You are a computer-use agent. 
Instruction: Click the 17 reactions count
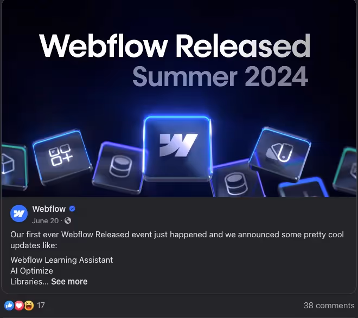click(x=41, y=305)
